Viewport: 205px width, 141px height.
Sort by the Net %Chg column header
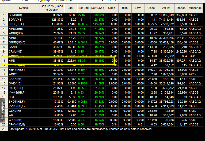(x=98, y=8)
